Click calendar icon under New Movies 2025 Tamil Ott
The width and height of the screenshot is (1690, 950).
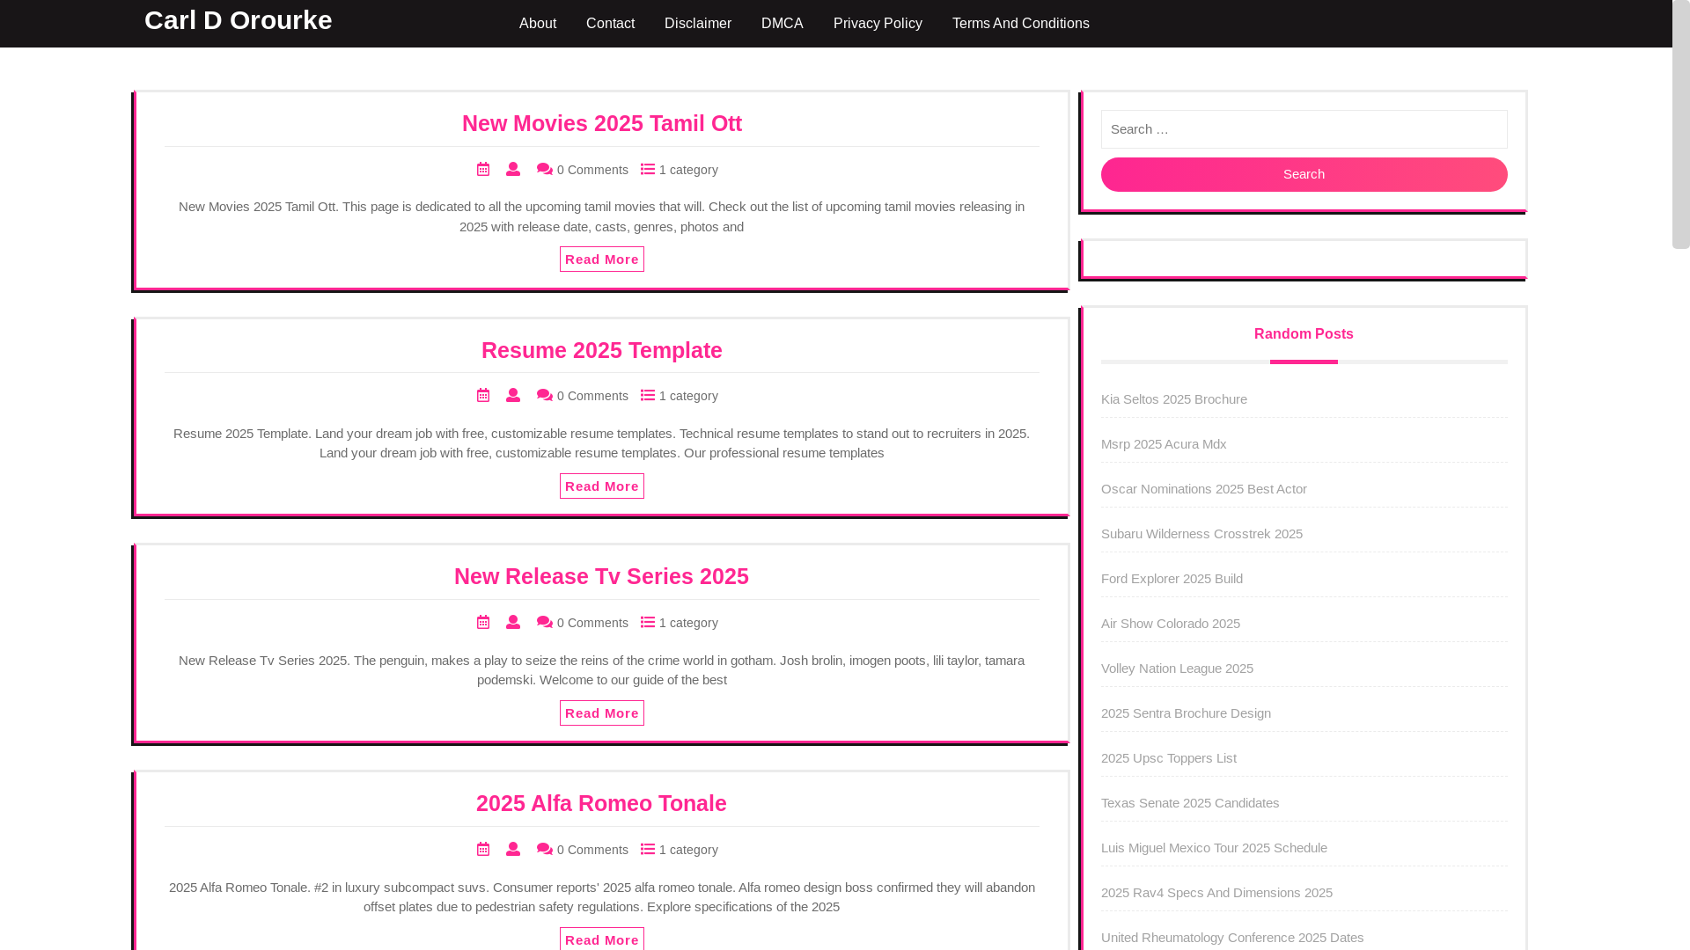[x=483, y=169]
